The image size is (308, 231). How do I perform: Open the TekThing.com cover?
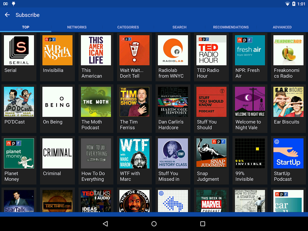click(57, 201)
